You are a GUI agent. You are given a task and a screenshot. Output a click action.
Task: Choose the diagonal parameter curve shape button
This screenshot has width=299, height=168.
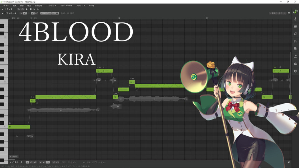point(44,162)
